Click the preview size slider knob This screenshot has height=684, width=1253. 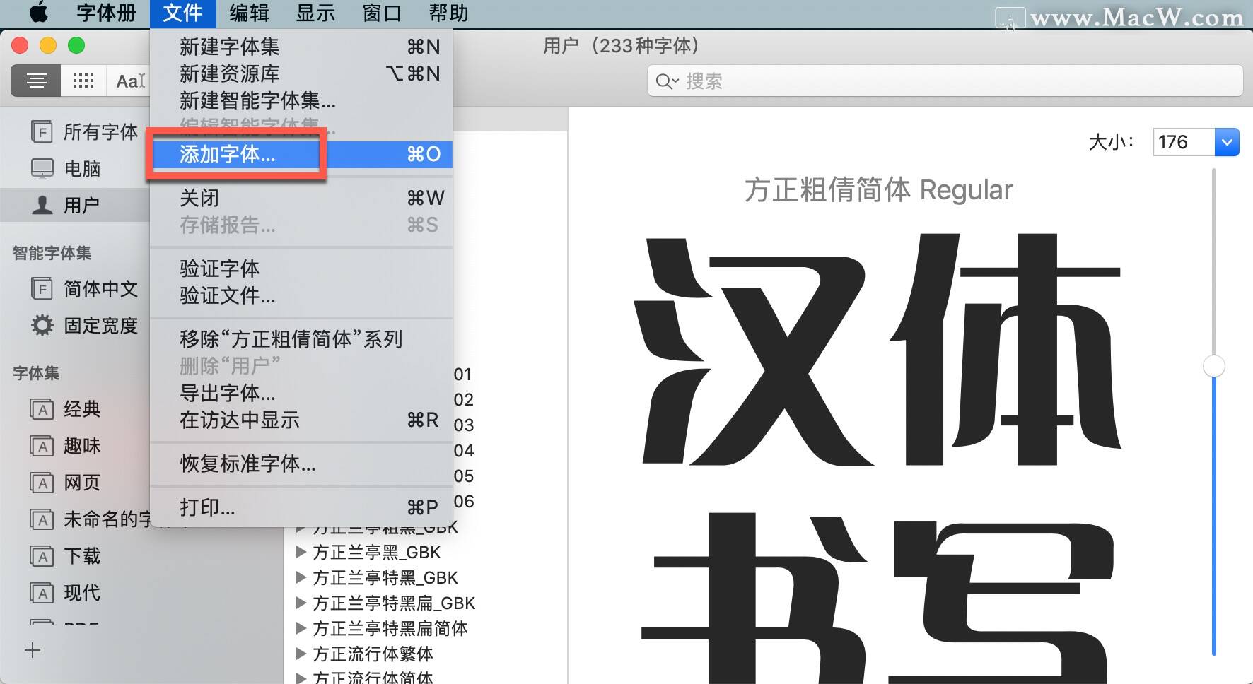point(1214,366)
